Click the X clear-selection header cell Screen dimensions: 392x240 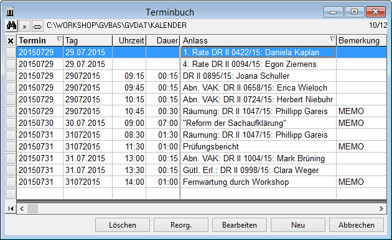[11, 41]
